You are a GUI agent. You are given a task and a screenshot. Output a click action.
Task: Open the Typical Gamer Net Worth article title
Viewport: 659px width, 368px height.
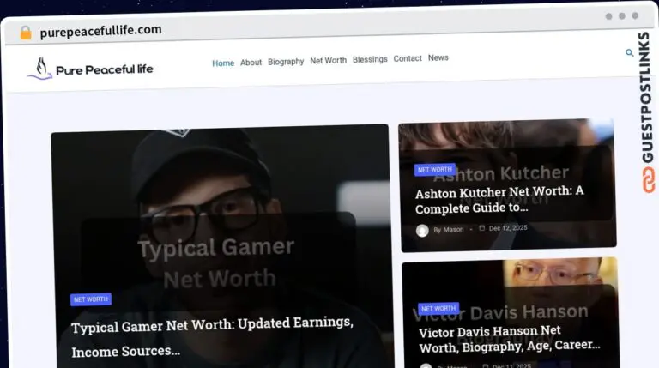pos(212,337)
